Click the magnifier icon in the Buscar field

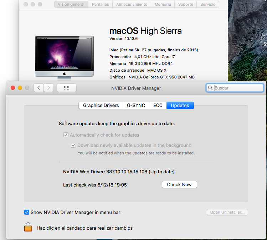tap(210, 88)
